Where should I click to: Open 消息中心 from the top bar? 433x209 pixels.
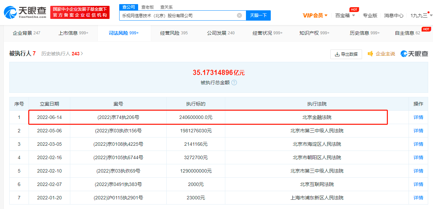click(393, 15)
